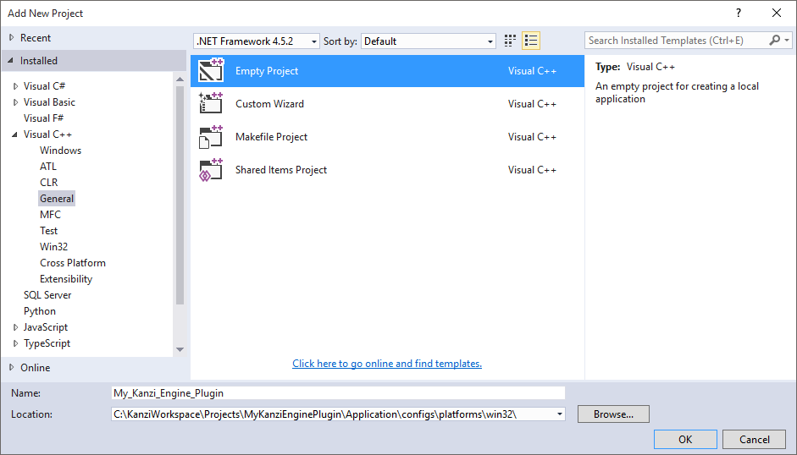
Task: Select the Cross Platform category
Action: [x=72, y=263]
